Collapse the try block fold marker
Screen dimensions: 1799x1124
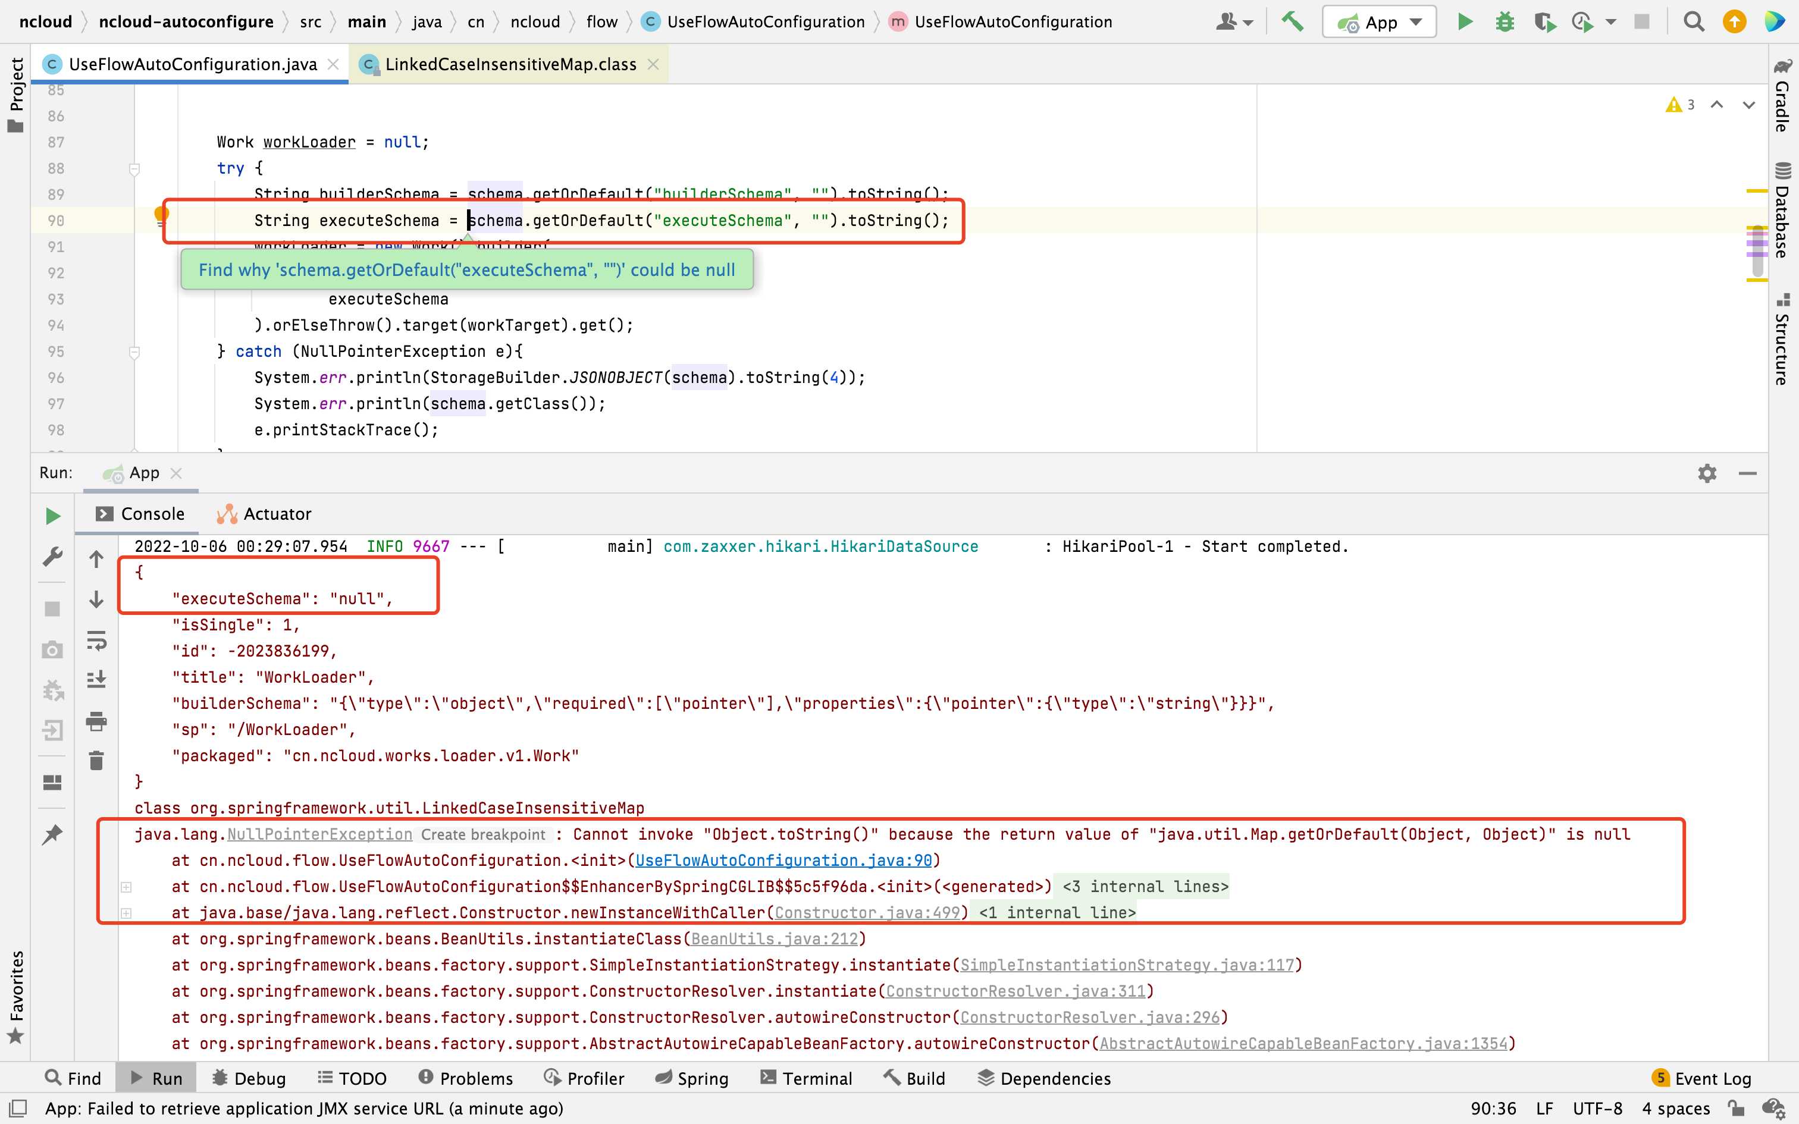[134, 169]
